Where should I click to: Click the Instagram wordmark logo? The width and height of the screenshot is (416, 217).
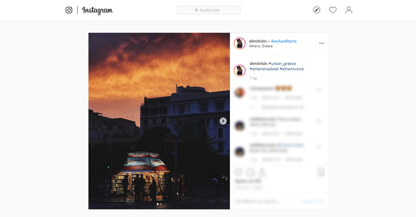point(97,10)
